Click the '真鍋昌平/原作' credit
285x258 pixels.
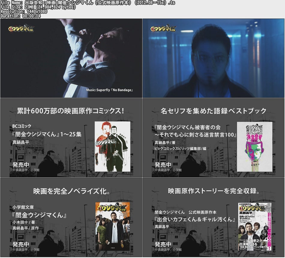(x=25, y=228)
